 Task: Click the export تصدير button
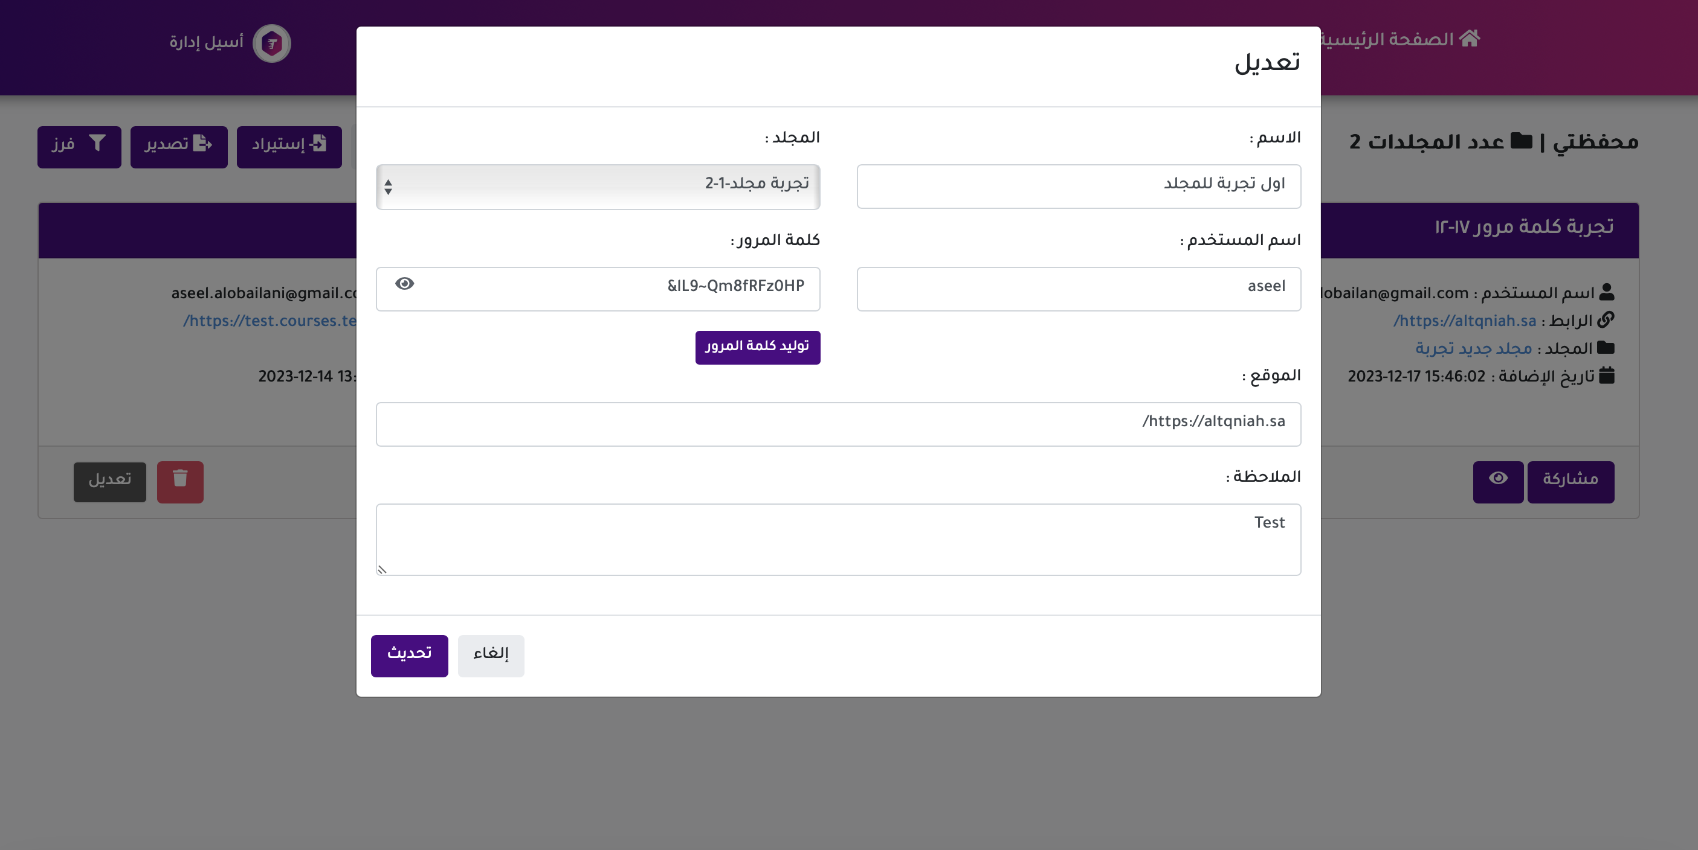tap(179, 146)
